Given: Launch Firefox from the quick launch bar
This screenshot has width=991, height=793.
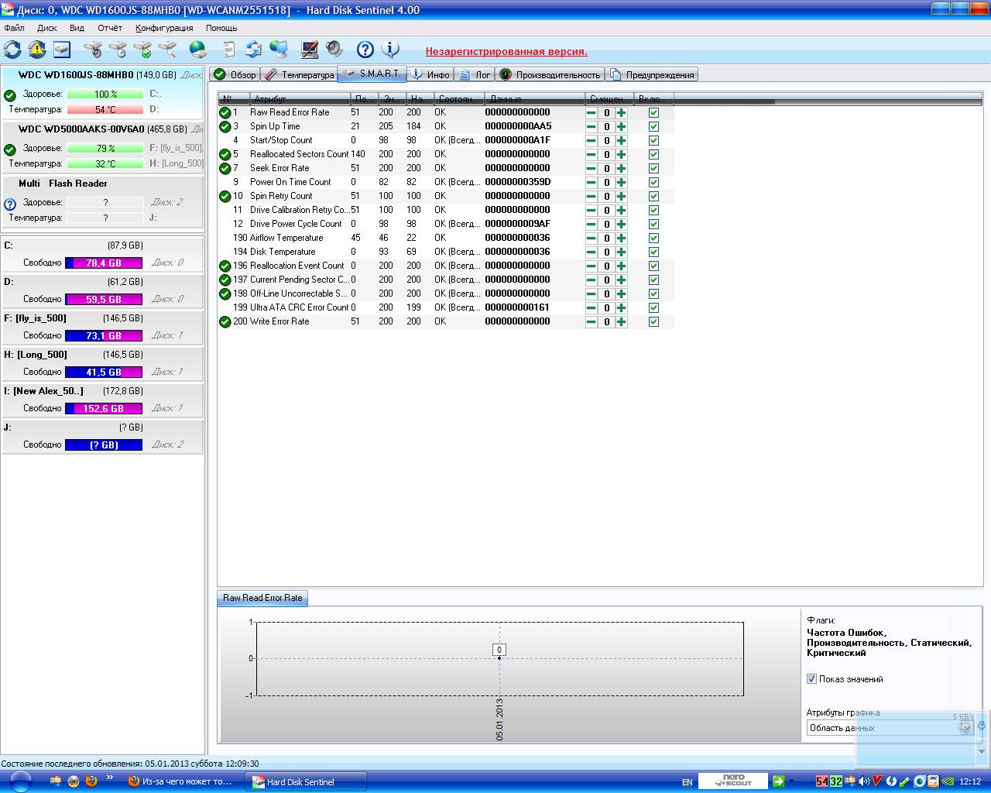Looking at the screenshot, I should click(x=91, y=781).
